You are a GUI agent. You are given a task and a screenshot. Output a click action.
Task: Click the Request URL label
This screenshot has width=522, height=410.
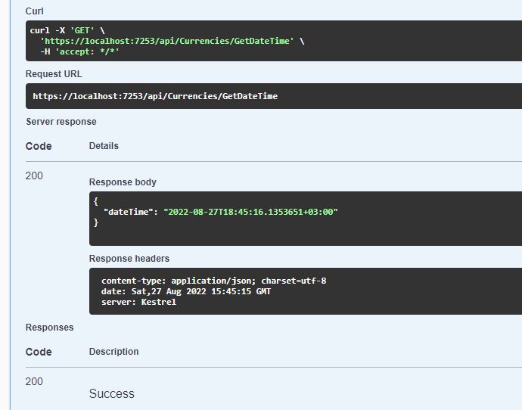[x=54, y=74]
